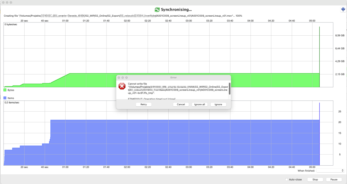Click the green Bytes legend swatch
347x184 pixels.
tap(5, 90)
